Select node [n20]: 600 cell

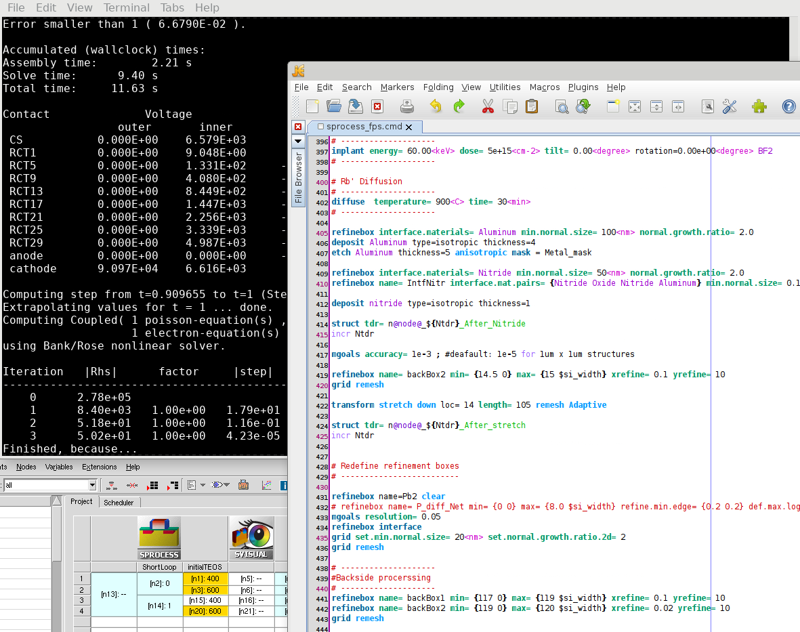(x=205, y=611)
